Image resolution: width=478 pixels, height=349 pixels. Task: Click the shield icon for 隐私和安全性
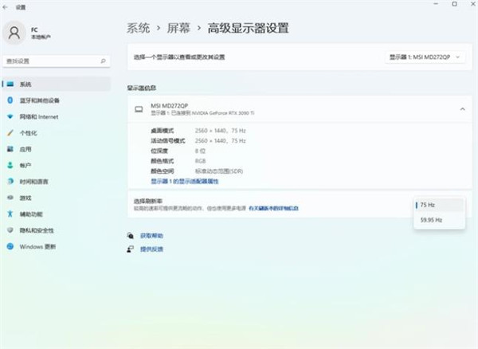[10, 230]
